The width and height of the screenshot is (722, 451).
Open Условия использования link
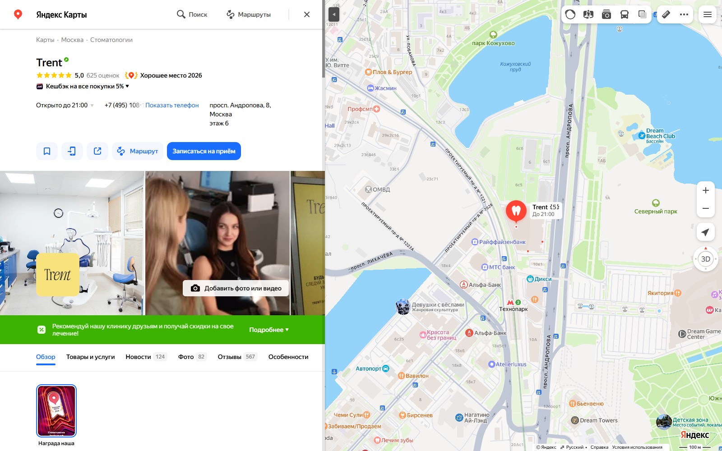[x=637, y=447]
